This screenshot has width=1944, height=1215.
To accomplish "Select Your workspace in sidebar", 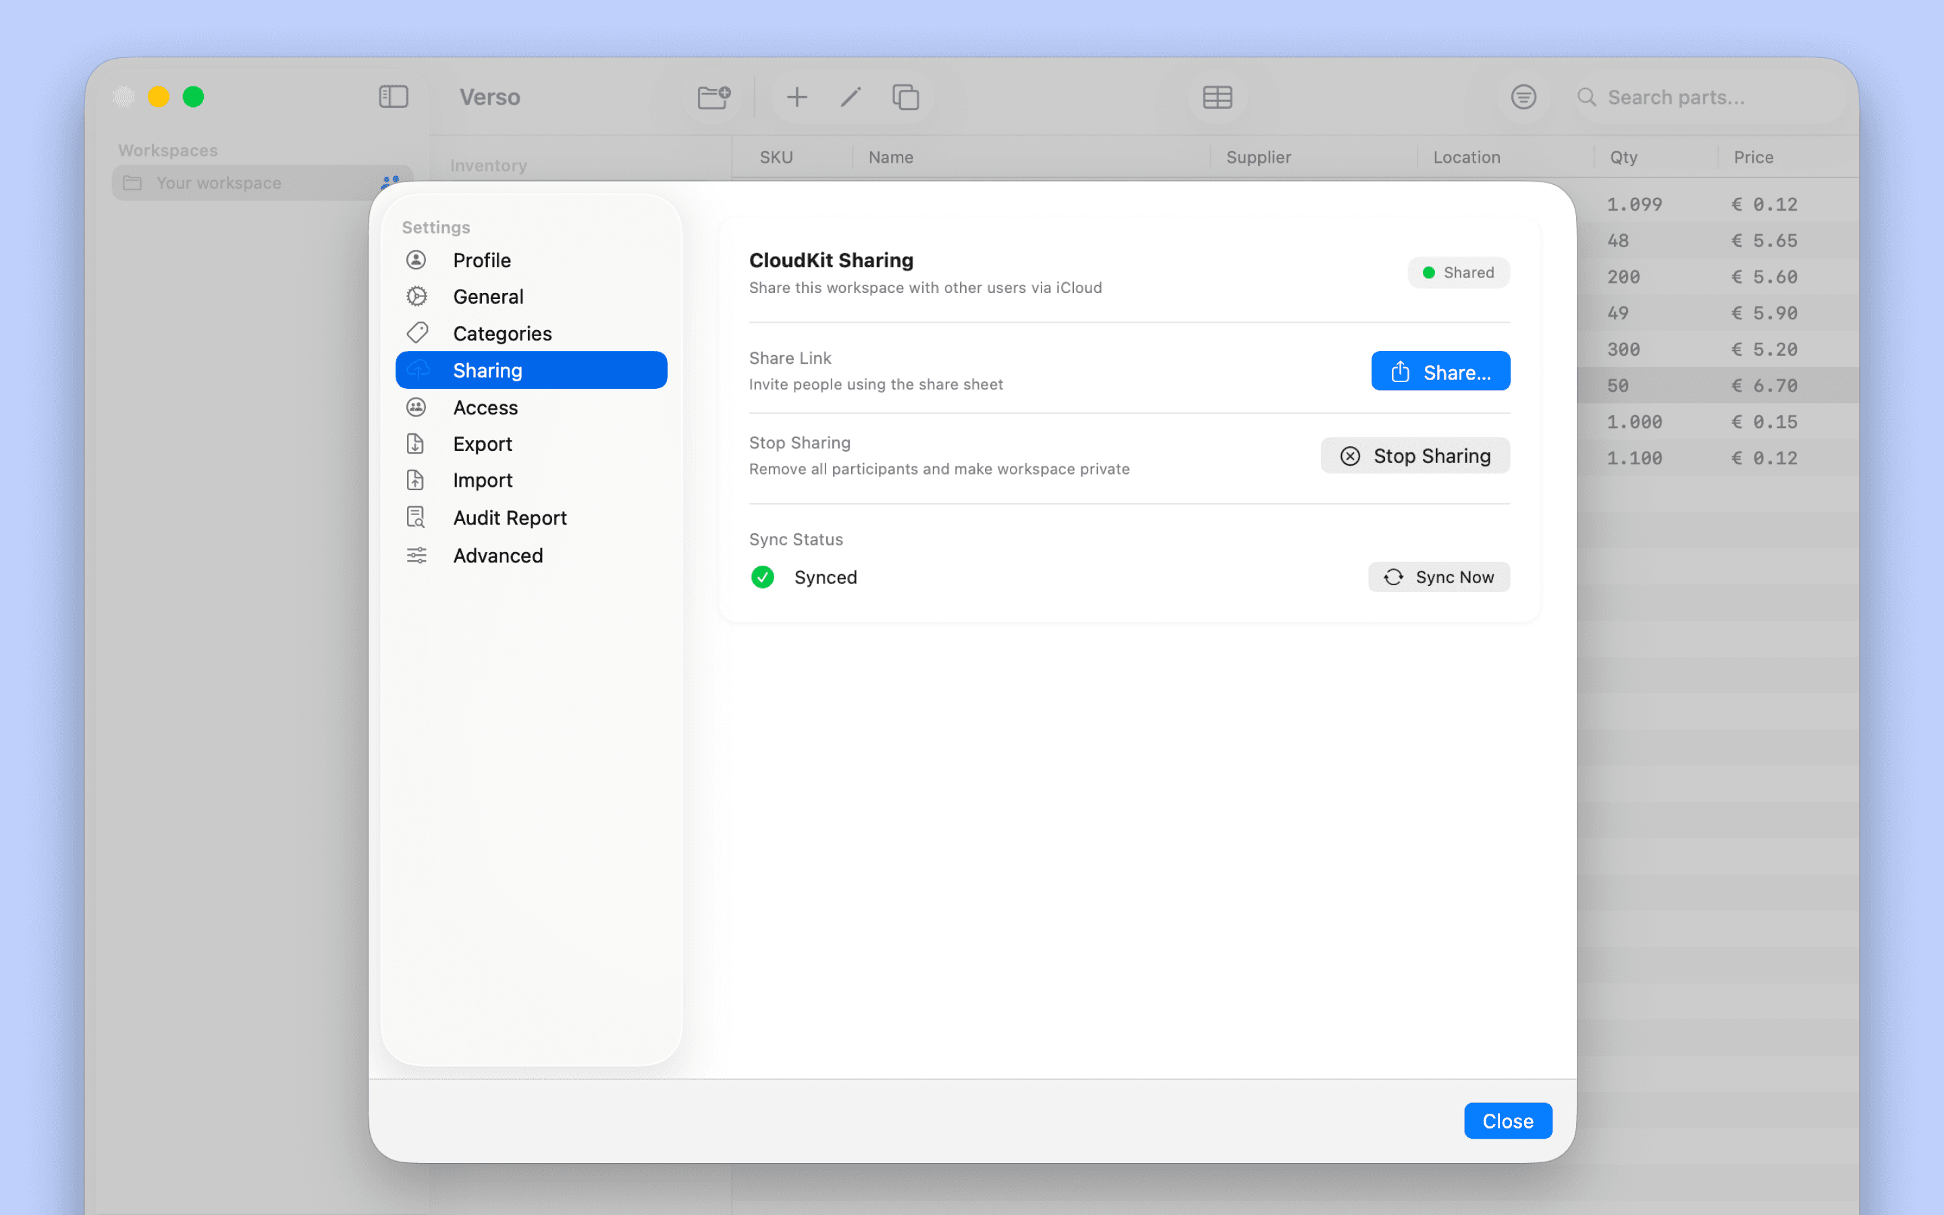I will point(263,183).
